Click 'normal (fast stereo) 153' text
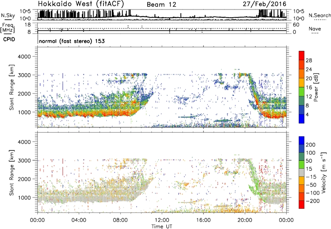The width and height of the screenshot is (331, 229). tap(72, 41)
